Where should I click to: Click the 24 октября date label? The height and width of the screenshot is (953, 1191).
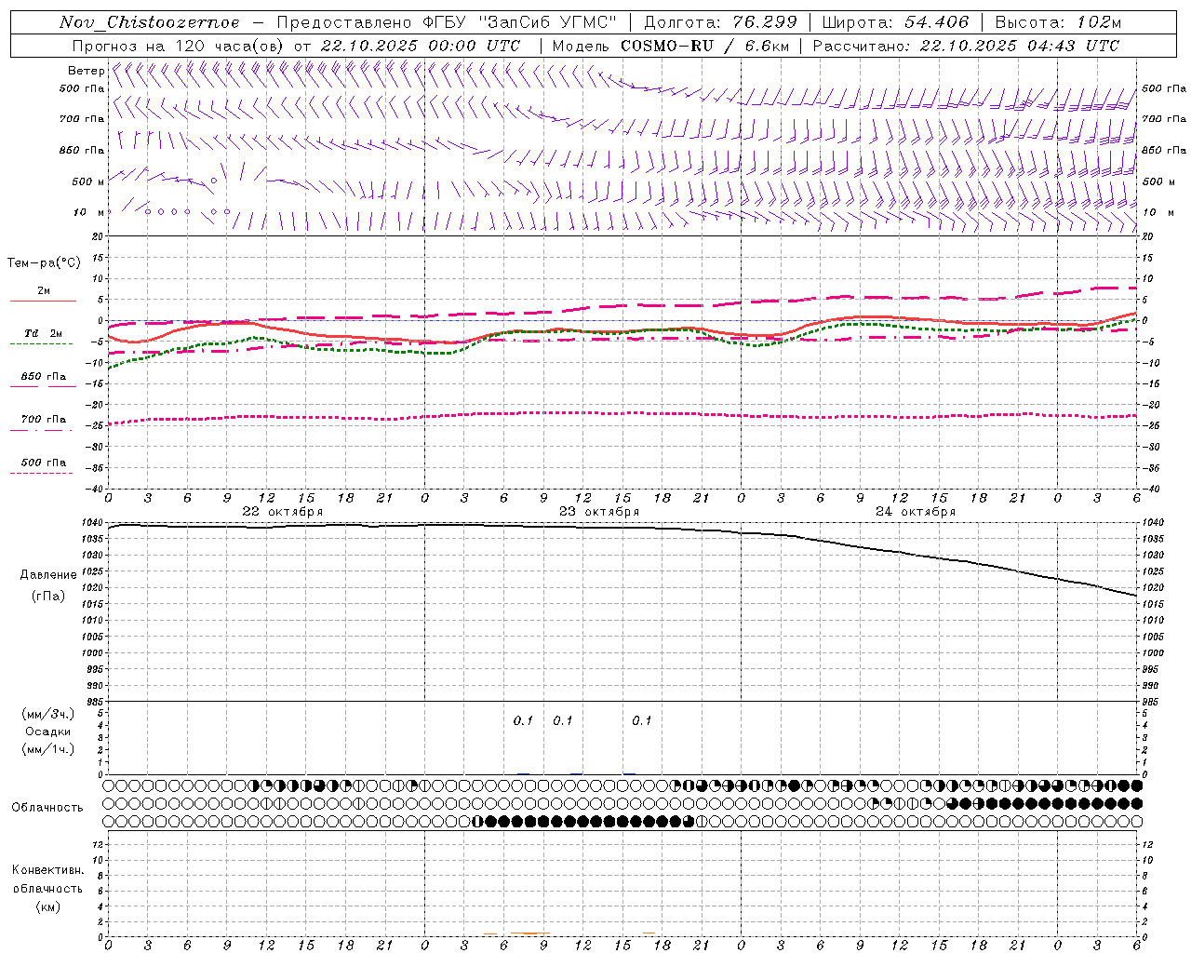pyautogui.click(x=916, y=512)
